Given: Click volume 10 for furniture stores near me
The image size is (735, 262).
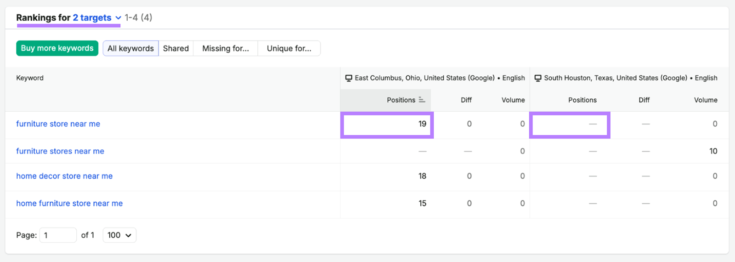Looking at the screenshot, I should click(713, 151).
